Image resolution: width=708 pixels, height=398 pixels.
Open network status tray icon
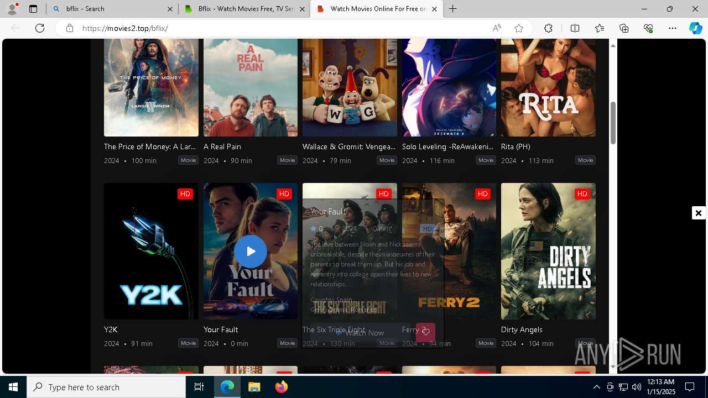click(623, 387)
